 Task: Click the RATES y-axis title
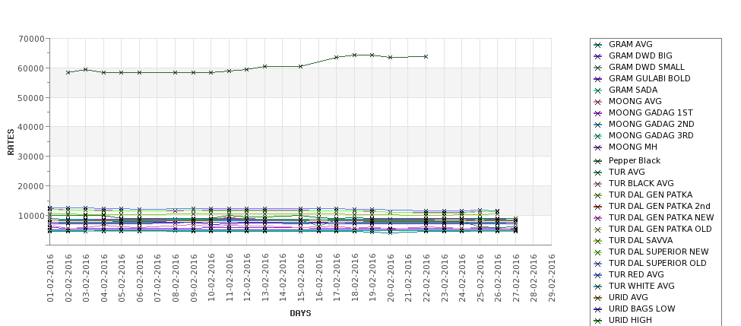(11, 142)
